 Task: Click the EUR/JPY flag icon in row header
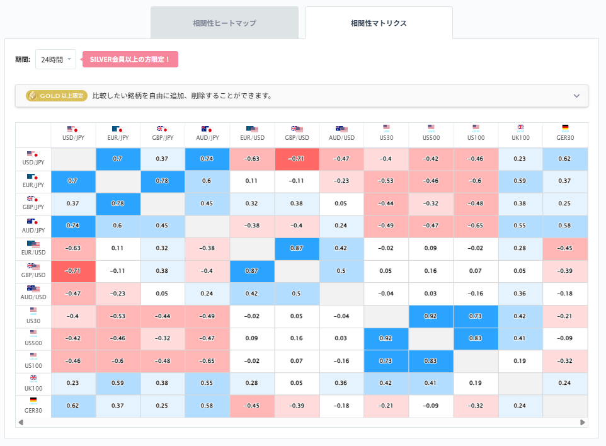point(33,178)
